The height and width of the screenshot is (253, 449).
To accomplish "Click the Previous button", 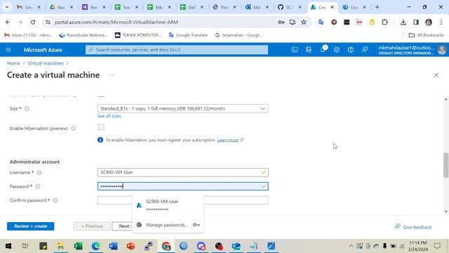I will [92, 226].
